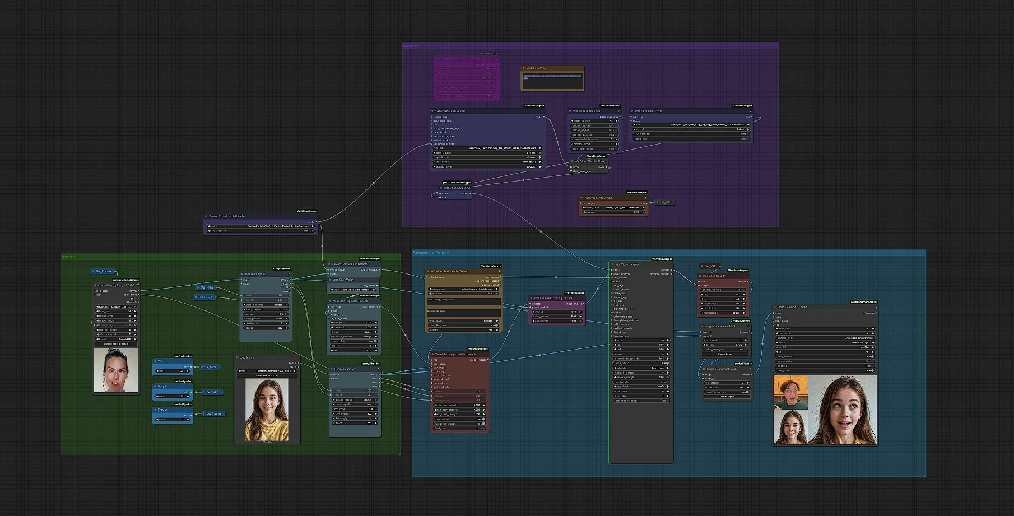
Task: Toggle use_disk_cache in WanVideo TextEncode Cached
Action: [463, 325]
